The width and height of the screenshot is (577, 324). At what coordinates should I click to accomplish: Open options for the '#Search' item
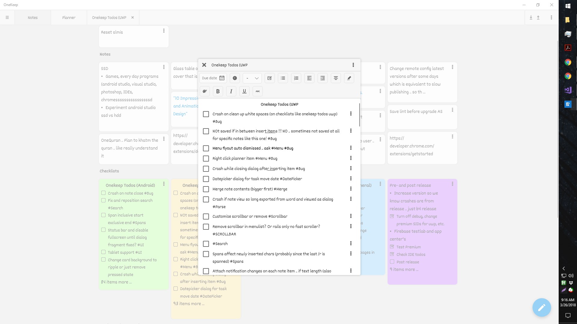(x=351, y=243)
